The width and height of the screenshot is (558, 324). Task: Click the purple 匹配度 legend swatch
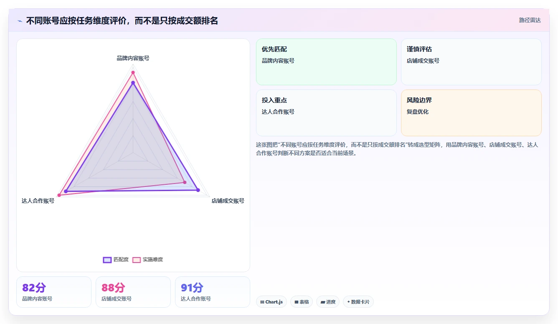(107, 260)
